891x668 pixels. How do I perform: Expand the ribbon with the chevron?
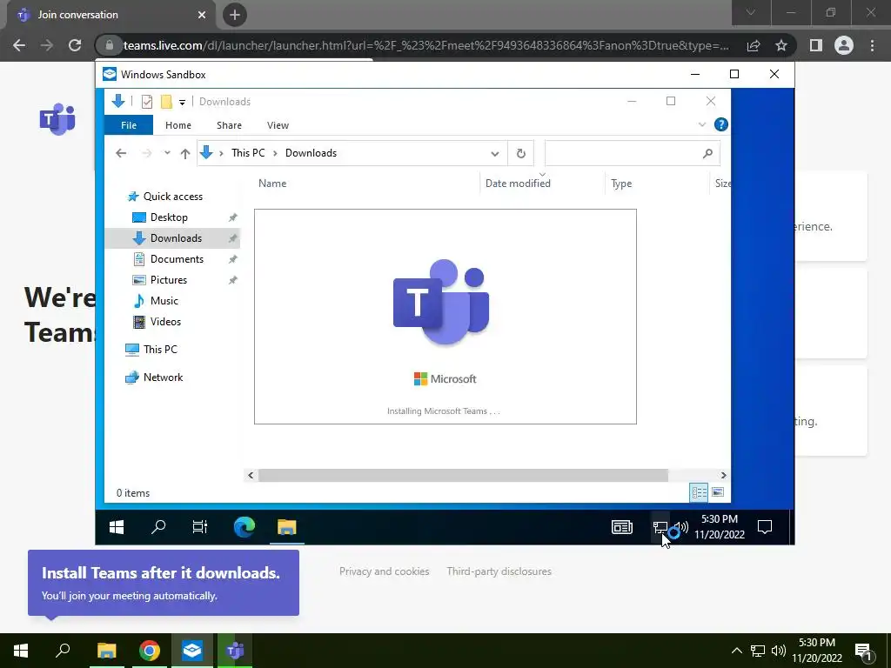point(702,124)
